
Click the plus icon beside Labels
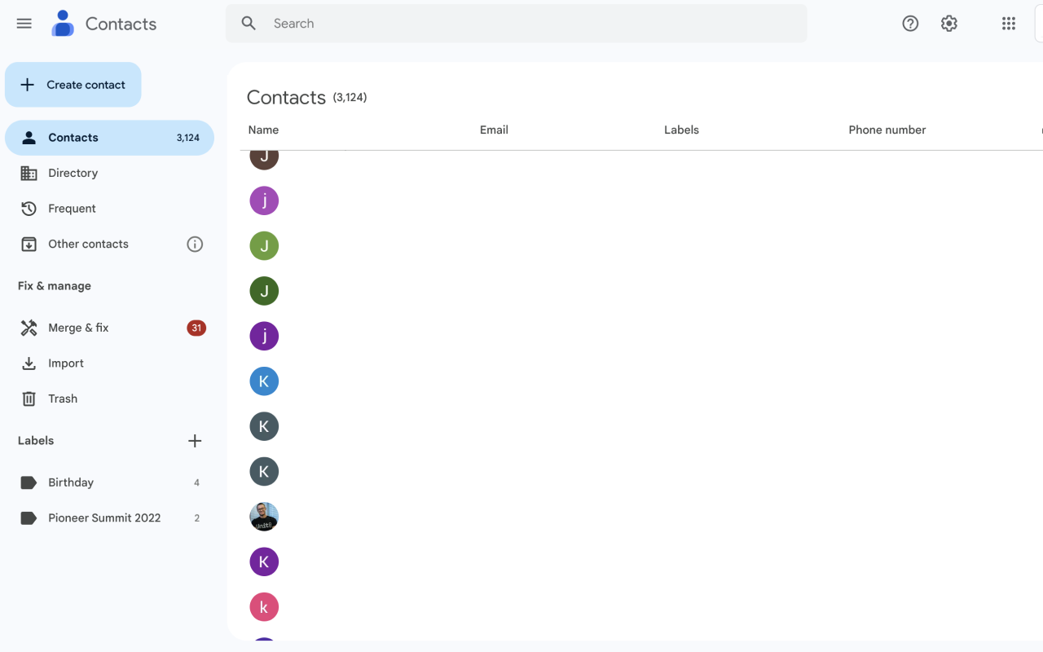tap(195, 441)
